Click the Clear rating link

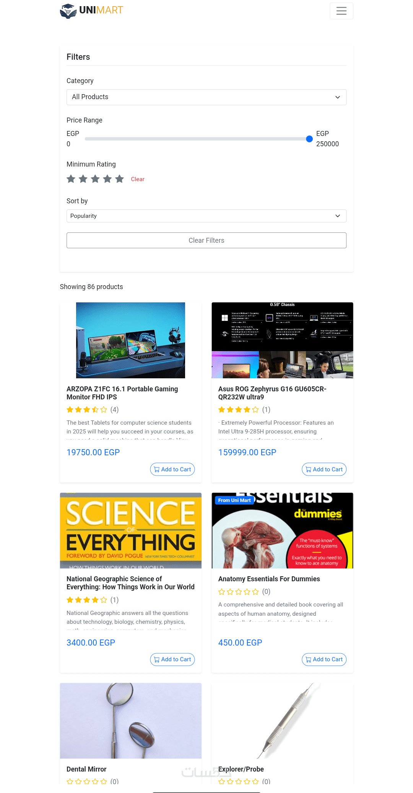[138, 179]
